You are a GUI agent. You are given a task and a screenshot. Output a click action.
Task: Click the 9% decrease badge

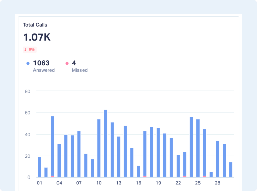(29, 49)
